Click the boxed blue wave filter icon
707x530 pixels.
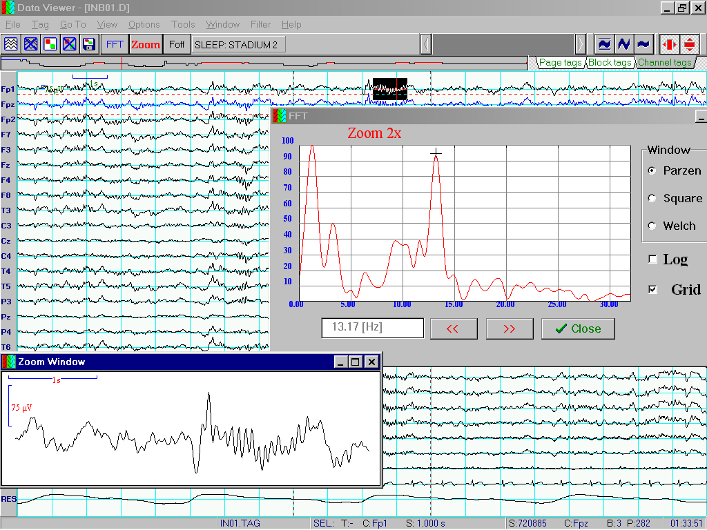pyautogui.click(x=604, y=44)
